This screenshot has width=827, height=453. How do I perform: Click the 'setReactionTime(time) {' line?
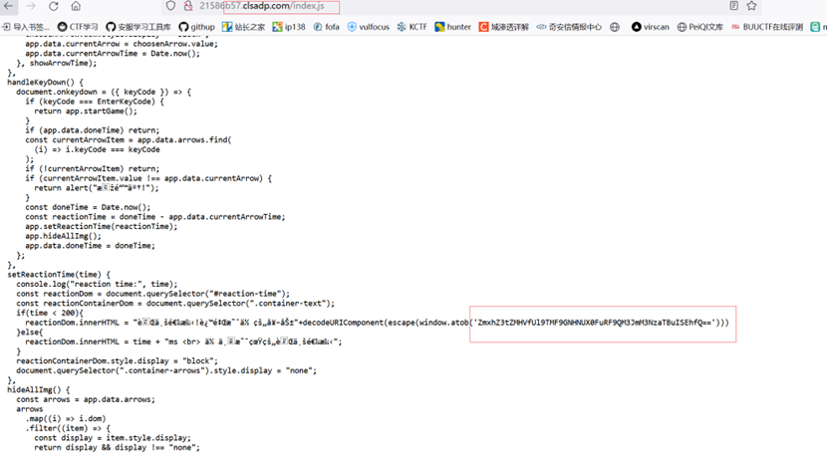click(59, 275)
